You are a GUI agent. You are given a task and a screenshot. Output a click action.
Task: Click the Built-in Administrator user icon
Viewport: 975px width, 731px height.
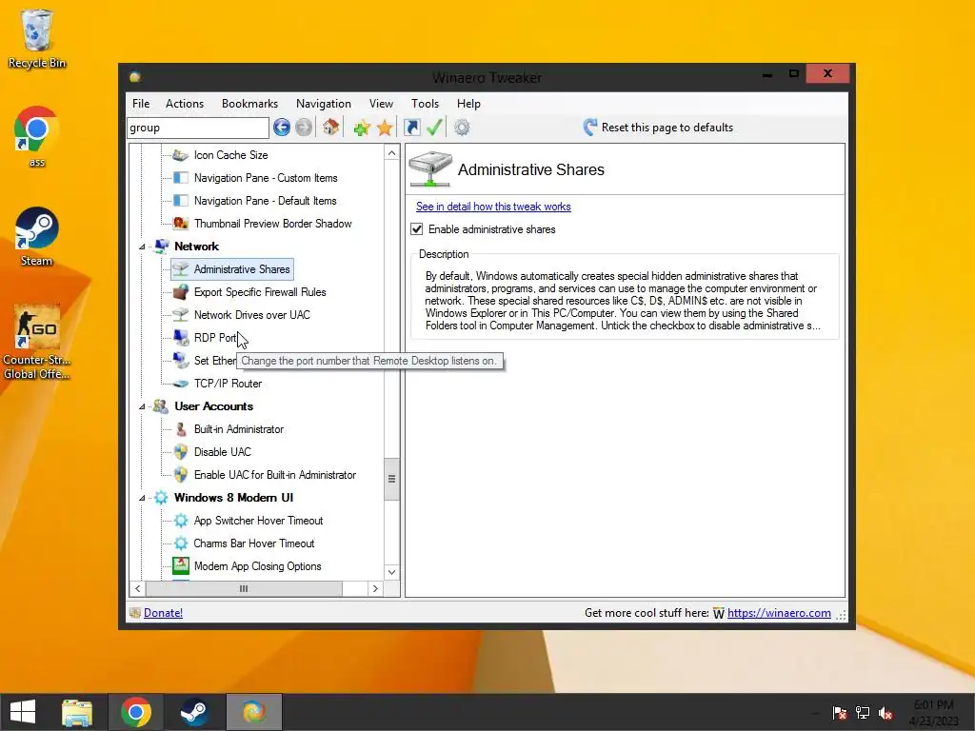[180, 429]
